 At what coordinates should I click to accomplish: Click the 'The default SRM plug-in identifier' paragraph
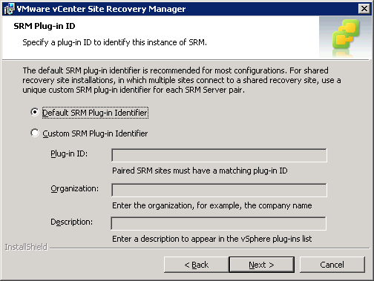pos(182,80)
